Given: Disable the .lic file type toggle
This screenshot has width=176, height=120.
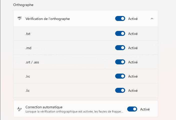Looking at the screenshot, I should click(x=120, y=90).
